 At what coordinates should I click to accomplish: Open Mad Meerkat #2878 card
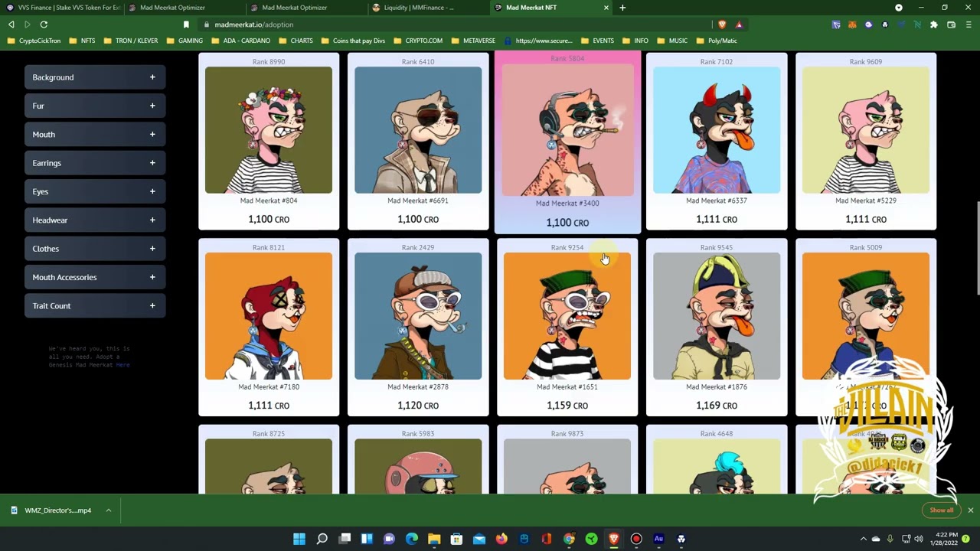[418, 328]
